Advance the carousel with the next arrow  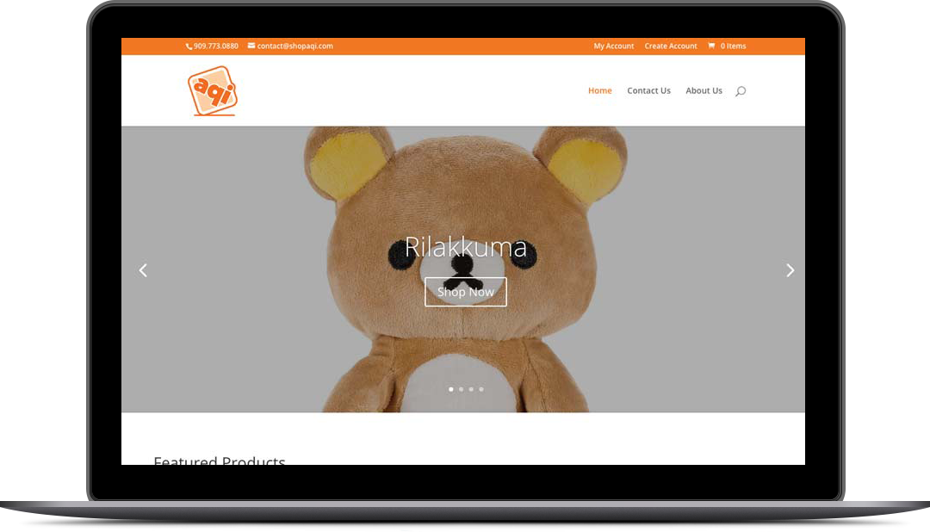(790, 269)
